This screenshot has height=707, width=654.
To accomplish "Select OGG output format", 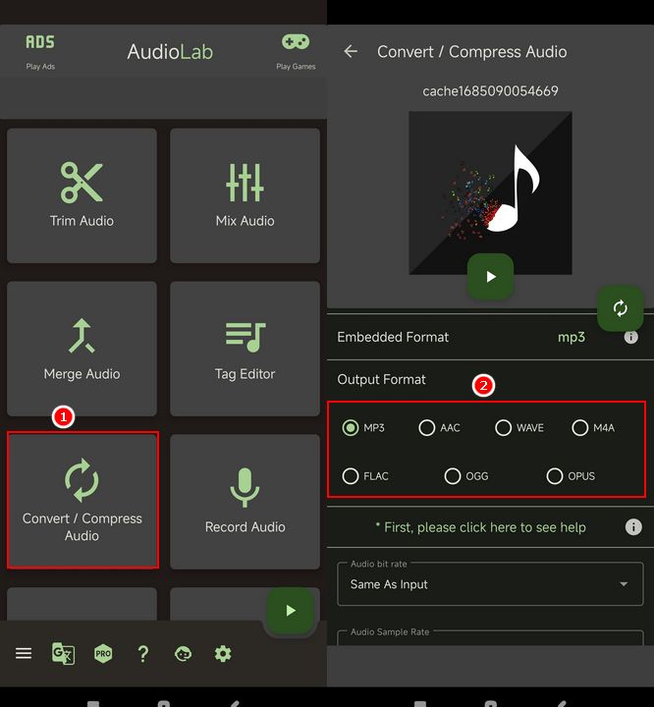I will pos(466,475).
